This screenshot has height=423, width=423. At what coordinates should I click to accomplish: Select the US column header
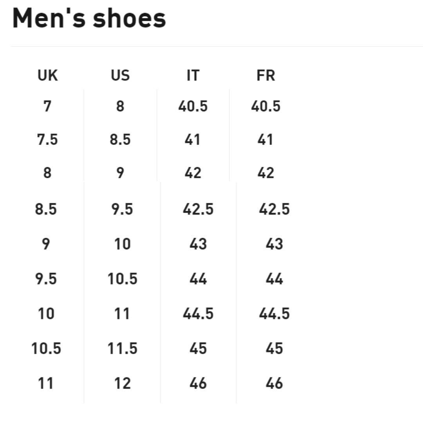click(120, 75)
